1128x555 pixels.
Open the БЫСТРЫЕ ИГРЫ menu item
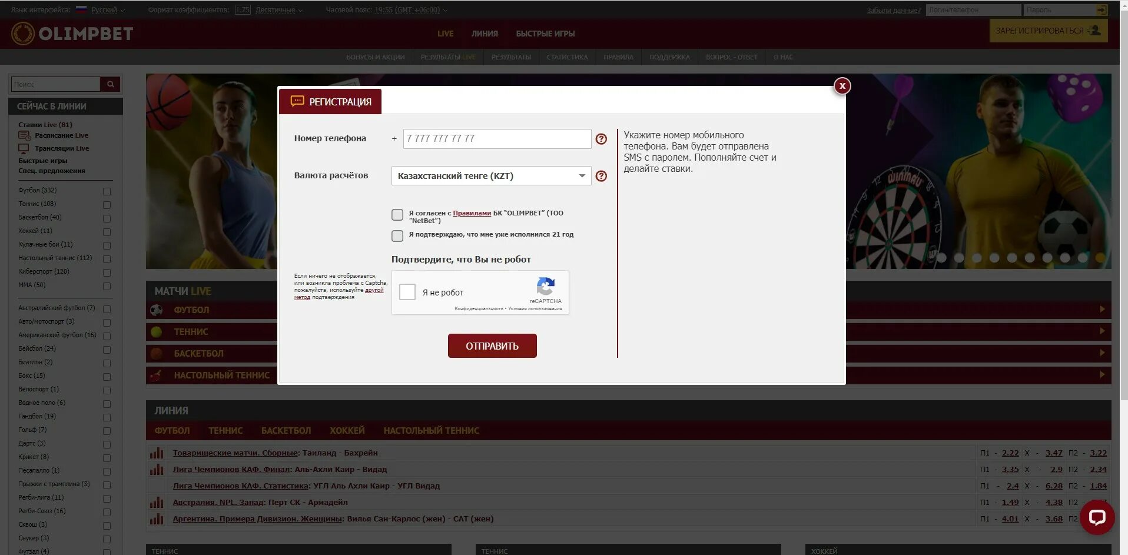[x=545, y=34]
